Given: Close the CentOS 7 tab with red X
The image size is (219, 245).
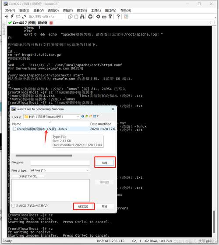Looking at the screenshot, I should (x=51, y=23).
